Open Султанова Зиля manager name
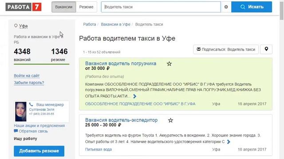Screen dimensions: 284x159 (41, 110)
